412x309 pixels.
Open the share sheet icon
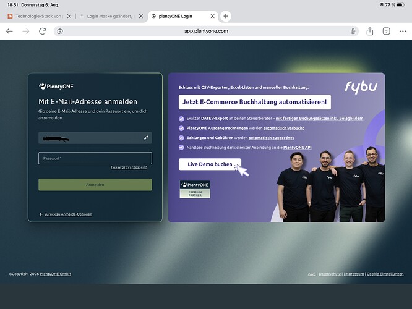(370, 32)
